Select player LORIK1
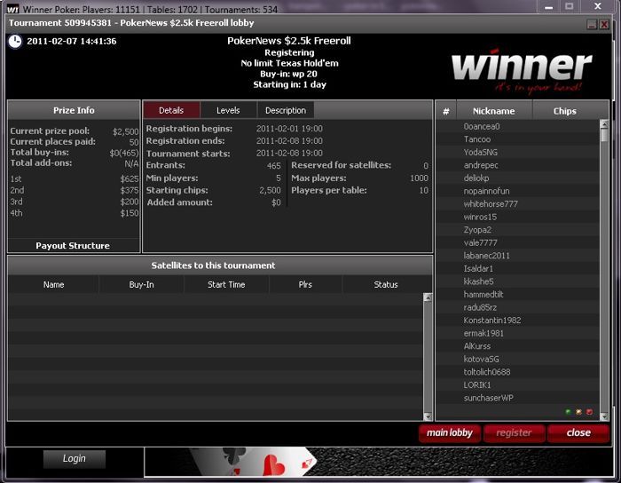 517,385
